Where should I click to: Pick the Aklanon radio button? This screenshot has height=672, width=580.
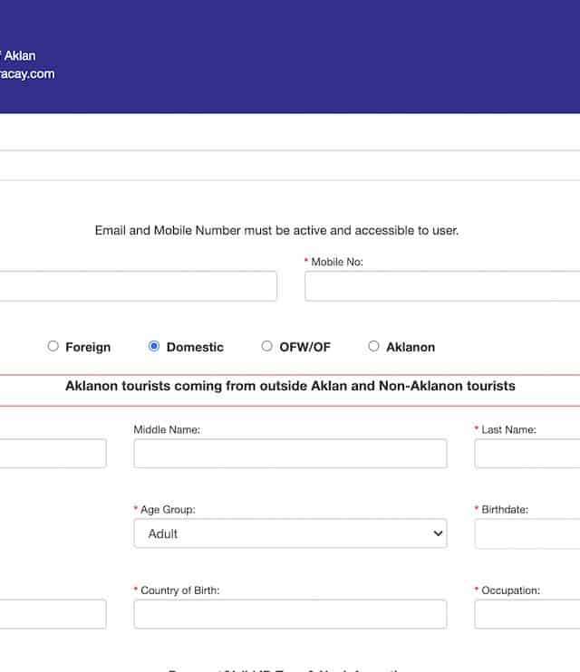point(373,346)
